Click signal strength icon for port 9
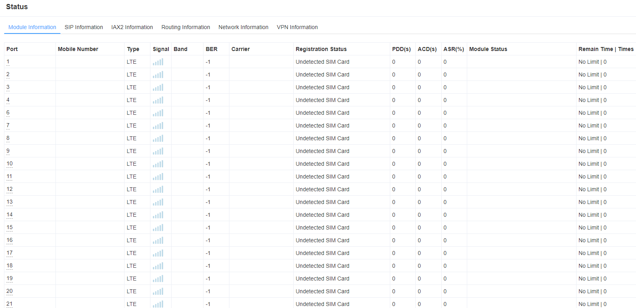 click(x=158, y=151)
